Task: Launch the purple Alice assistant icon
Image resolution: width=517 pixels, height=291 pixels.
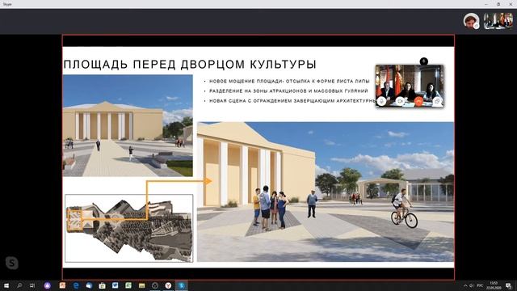Action: 48,285
